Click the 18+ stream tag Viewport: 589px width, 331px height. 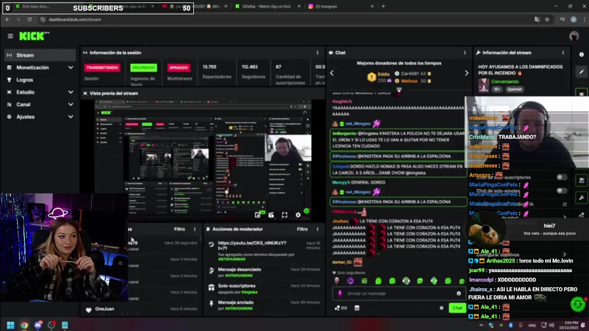pos(497,89)
